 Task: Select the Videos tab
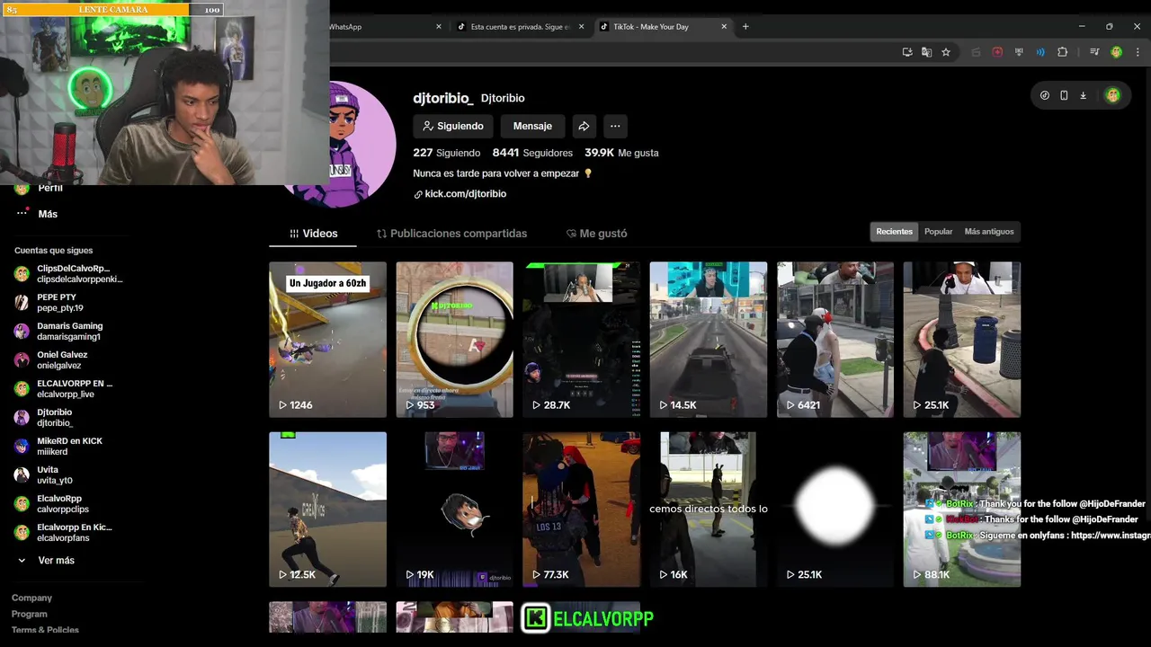click(x=313, y=233)
